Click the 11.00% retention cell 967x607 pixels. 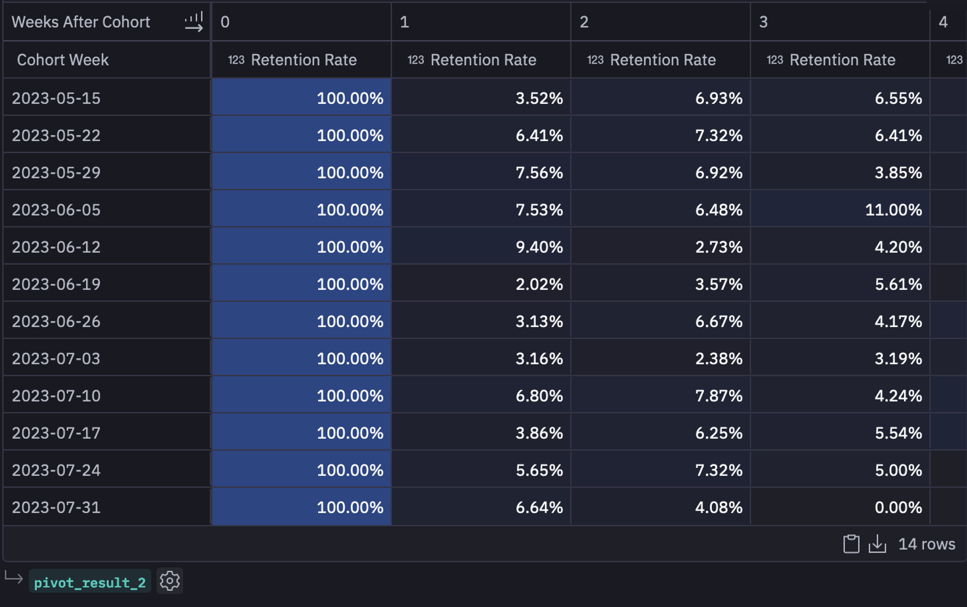click(x=893, y=210)
